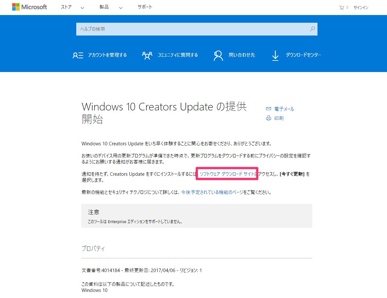Click the printer icon
The width and height of the screenshot is (387, 298).
(268, 118)
